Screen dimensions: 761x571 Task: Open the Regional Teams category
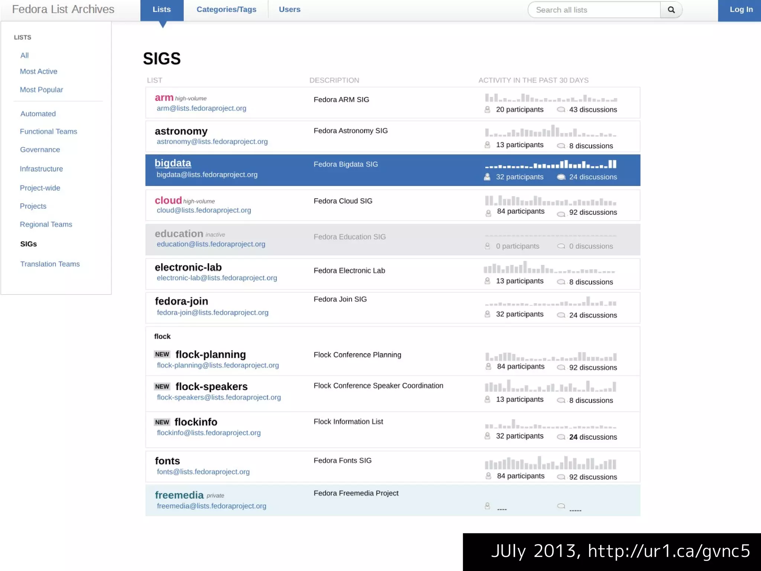(x=46, y=224)
